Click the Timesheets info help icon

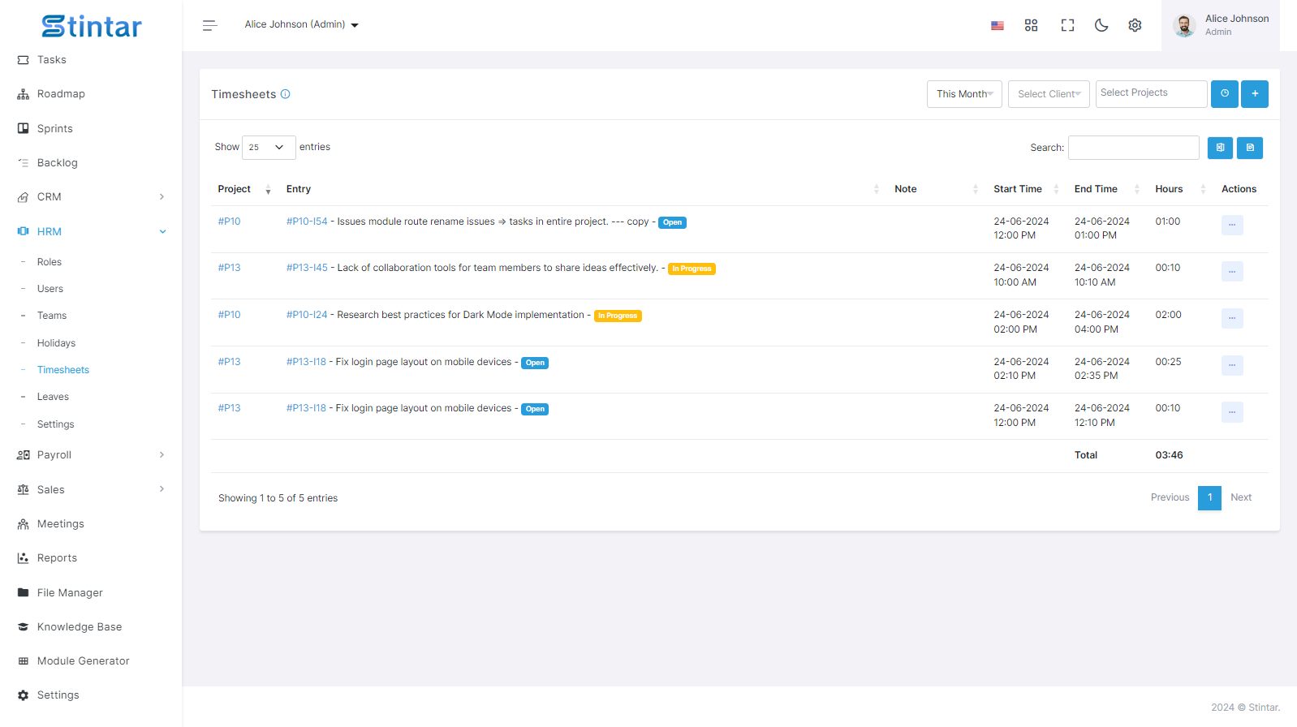(286, 94)
